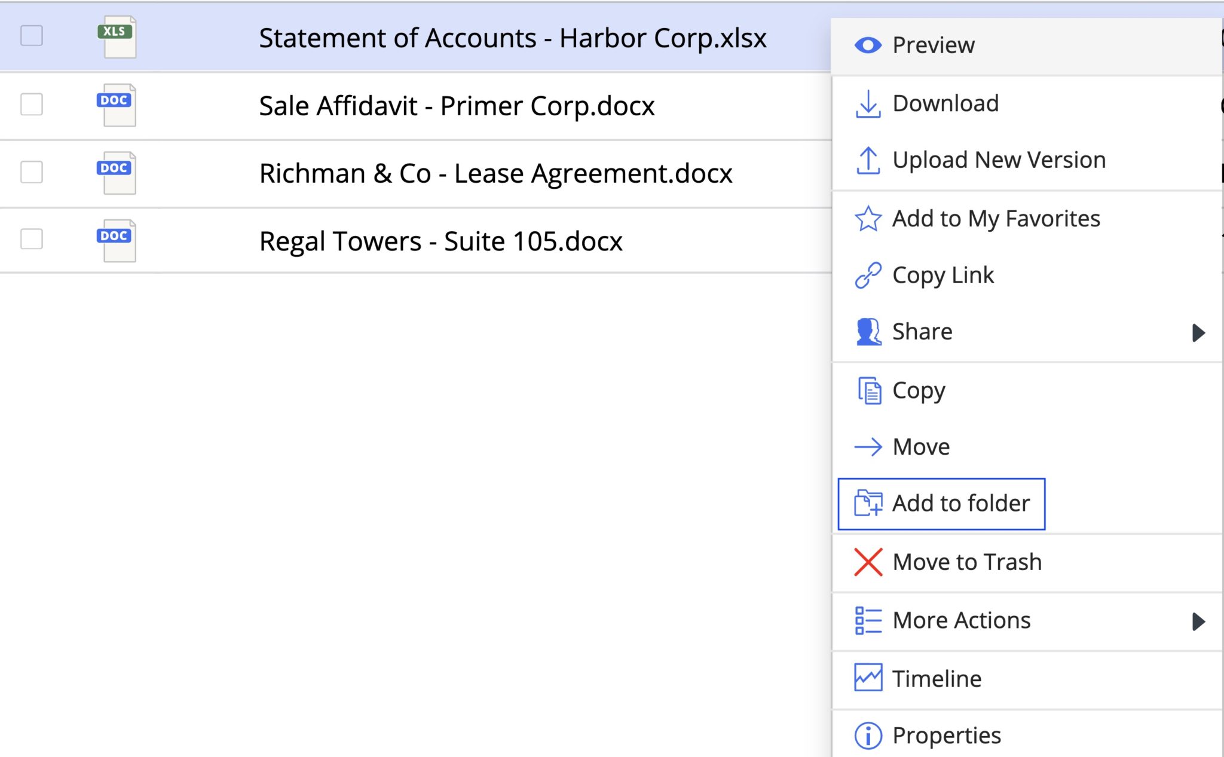Check the checkbox next to Statement of Accounts

click(x=33, y=37)
